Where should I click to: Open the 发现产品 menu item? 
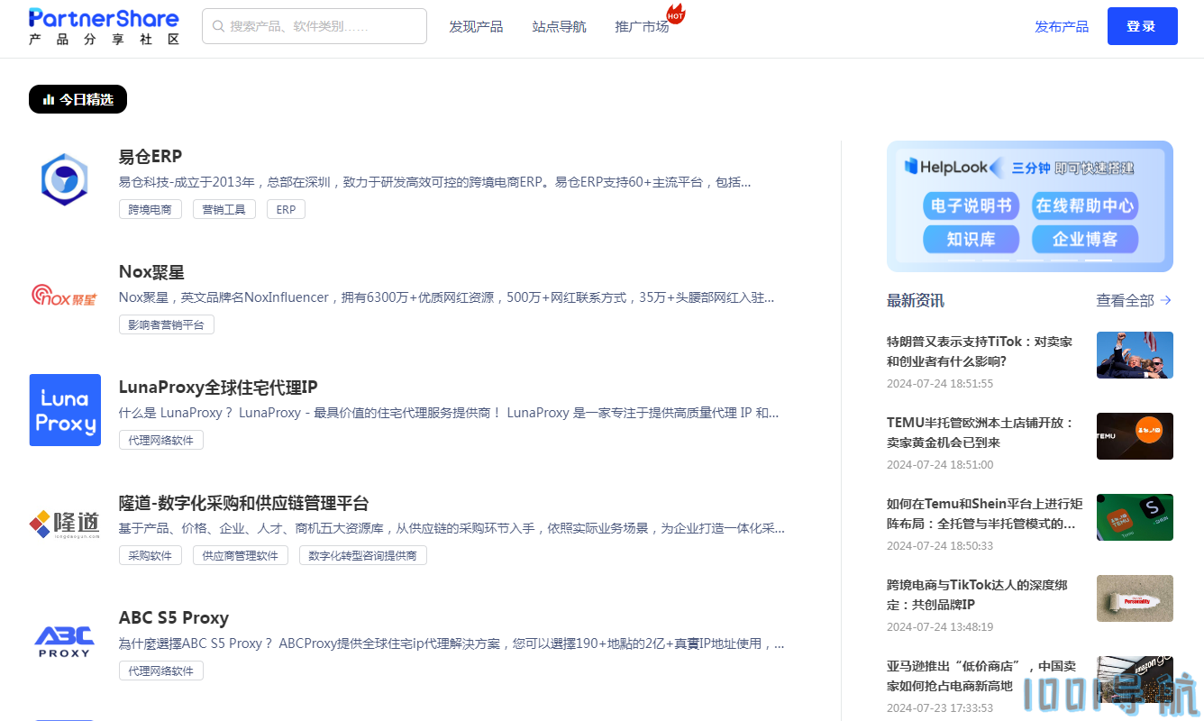pos(476,26)
